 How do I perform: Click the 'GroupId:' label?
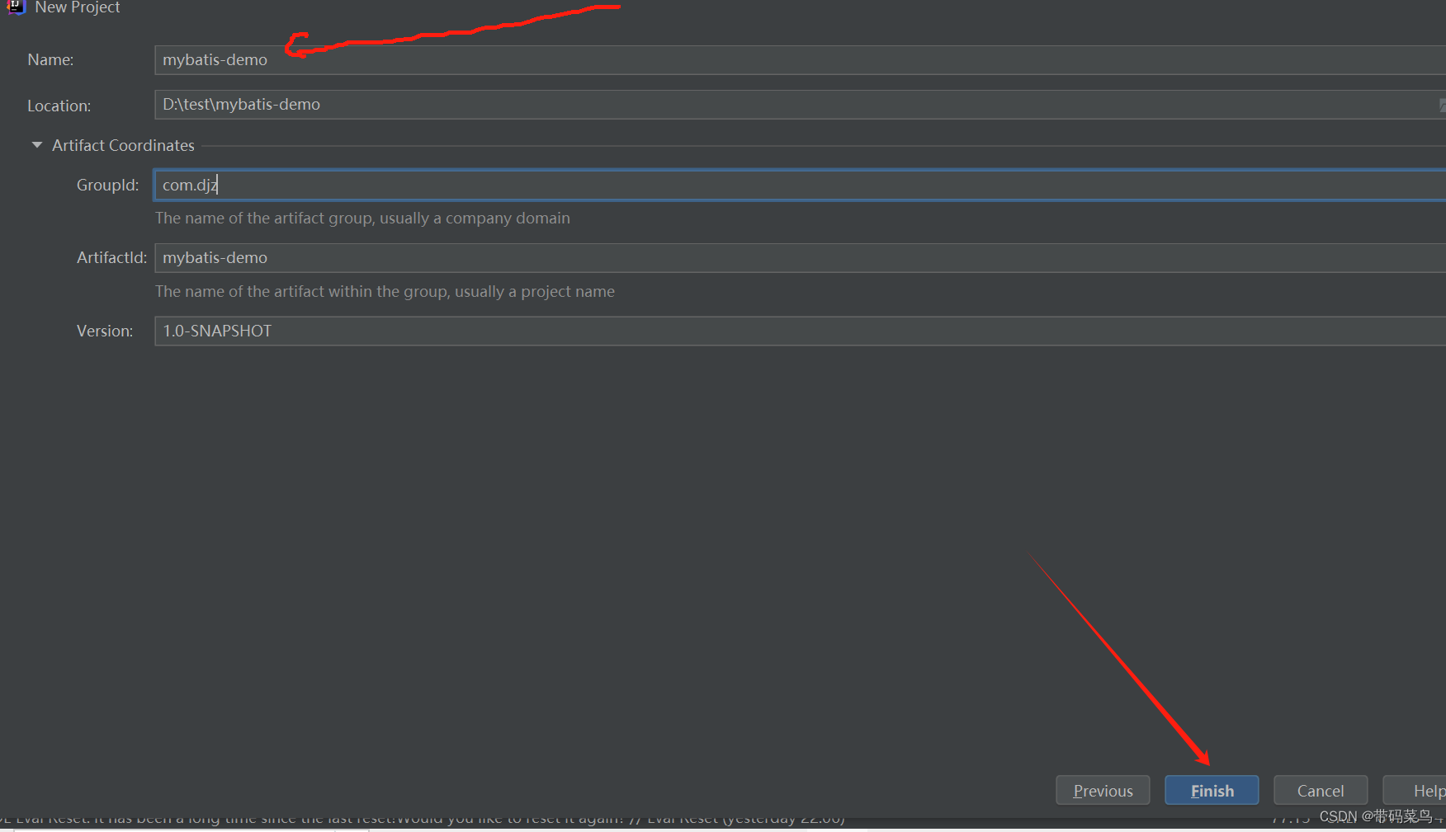(108, 186)
